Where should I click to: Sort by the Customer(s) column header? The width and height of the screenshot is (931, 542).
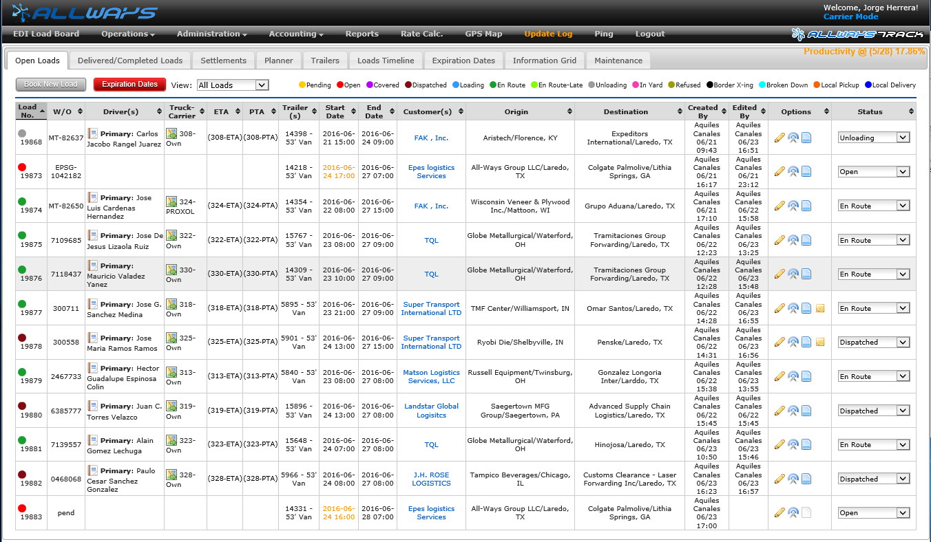tap(431, 111)
